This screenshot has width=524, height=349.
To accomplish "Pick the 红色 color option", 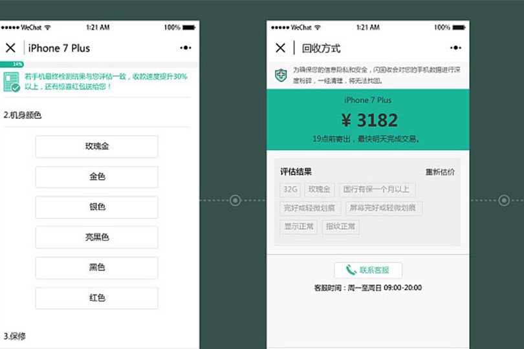I will click(x=96, y=298).
